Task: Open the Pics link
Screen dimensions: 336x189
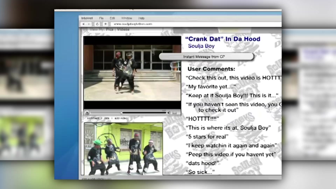Action: pyautogui.click(x=110, y=29)
